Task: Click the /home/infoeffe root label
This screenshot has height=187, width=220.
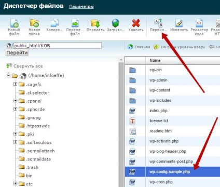Action: pos(46,75)
